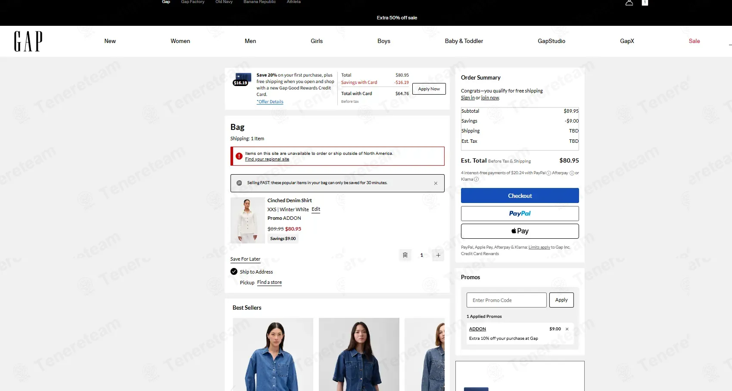Open the Limits apply link
Viewport: 732px width, 391px height.
[x=539, y=247]
